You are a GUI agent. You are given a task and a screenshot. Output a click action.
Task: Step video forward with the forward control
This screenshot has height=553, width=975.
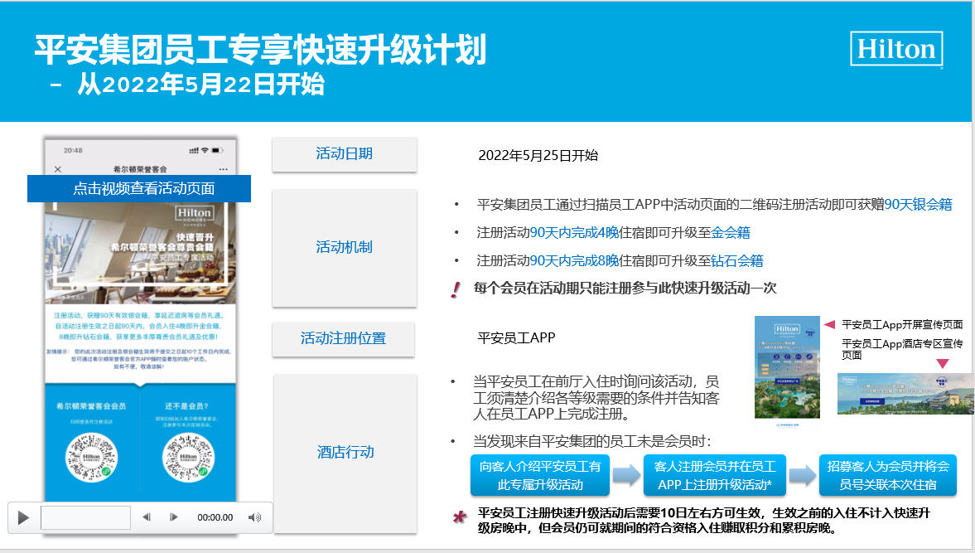(x=173, y=517)
